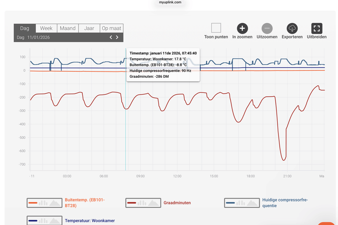338x225 pixels.
Task: Choose the Op maat custom range tab
Action: click(x=112, y=28)
